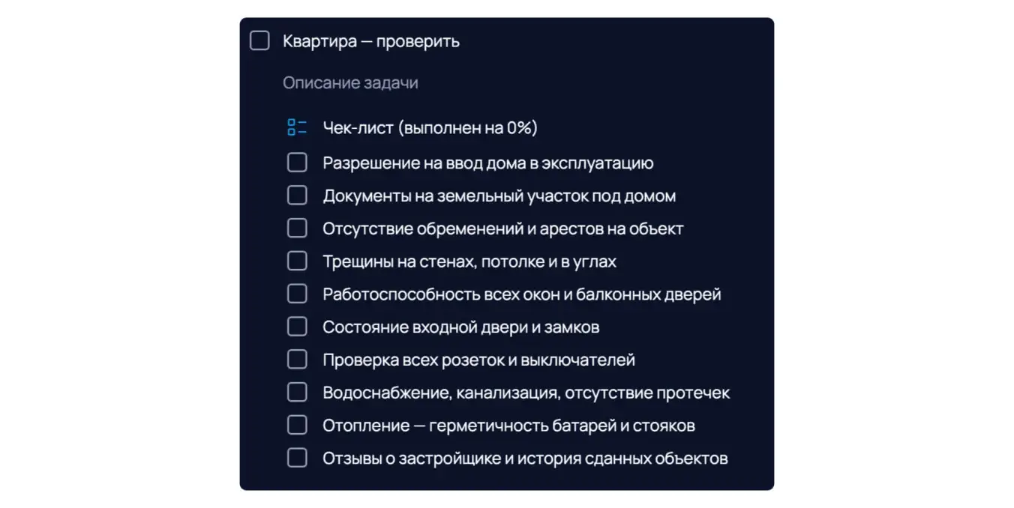Screen dimensions: 1014x508
Task: Select the Отзывы о застройщике item text
Action: [x=525, y=458]
